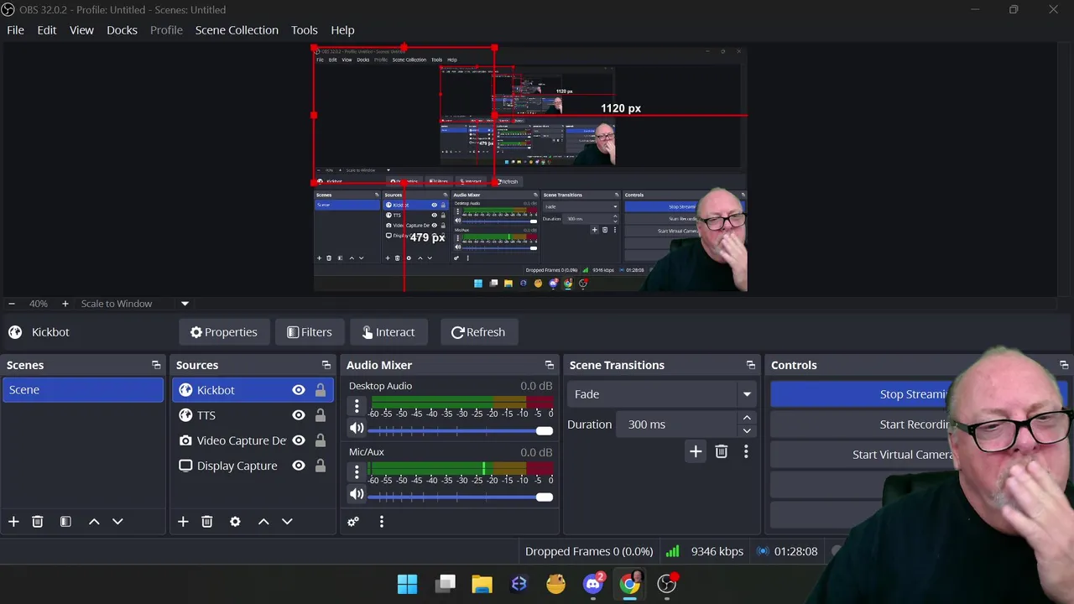Decrease transition duration stepper down
The height and width of the screenshot is (604, 1074).
click(x=747, y=430)
